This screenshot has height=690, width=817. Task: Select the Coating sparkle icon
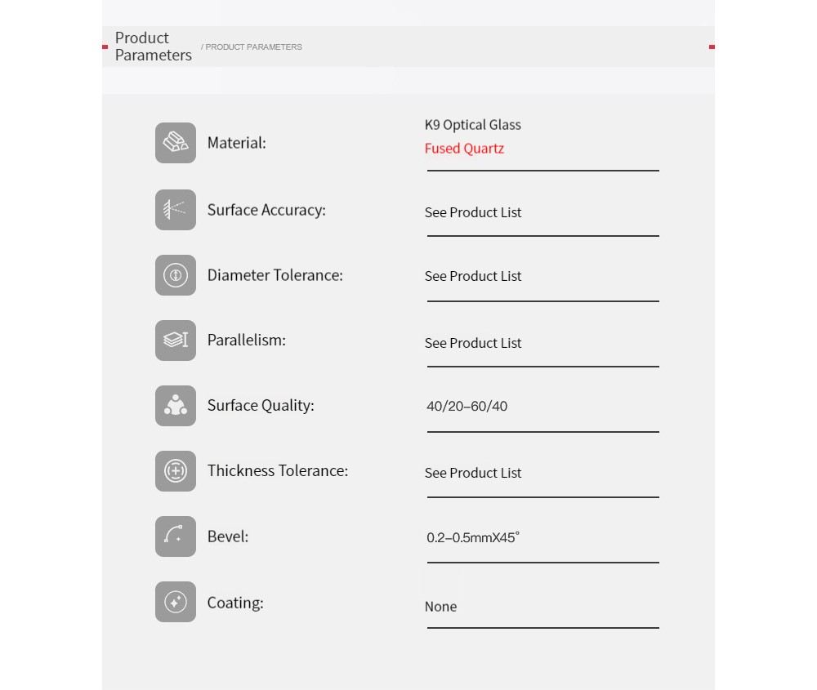point(176,602)
